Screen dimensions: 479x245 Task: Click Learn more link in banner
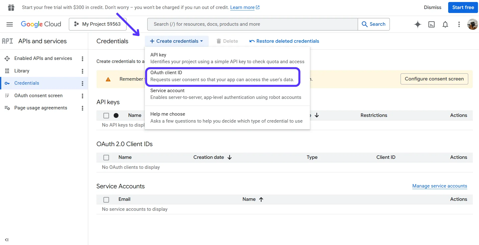click(x=245, y=7)
